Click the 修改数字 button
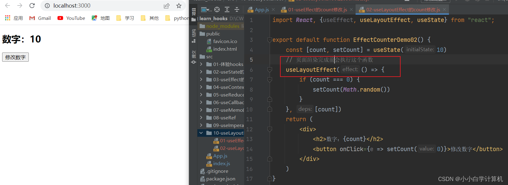 [x=15, y=57]
